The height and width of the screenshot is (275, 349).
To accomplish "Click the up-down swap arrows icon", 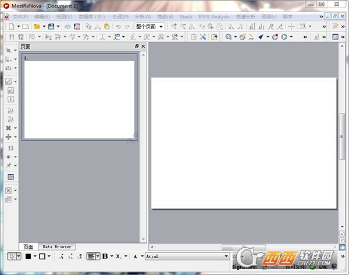I will pyautogui.click(x=10, y=148).
